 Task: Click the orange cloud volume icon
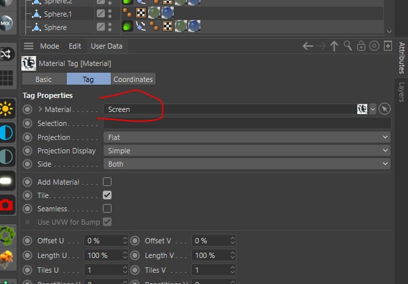(7, 259)
